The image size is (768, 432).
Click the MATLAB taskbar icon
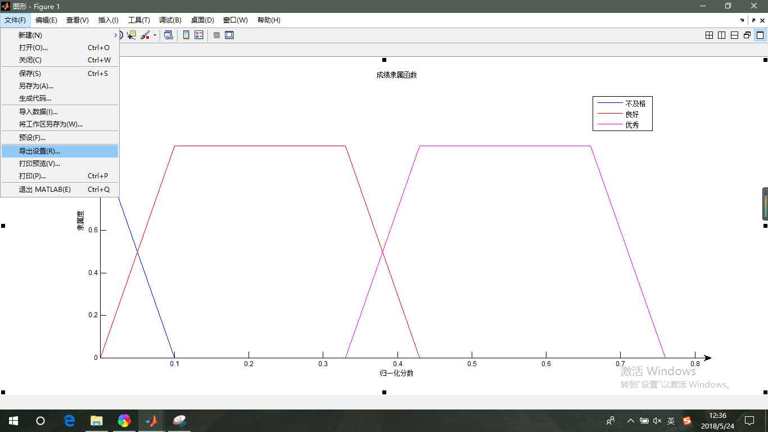pyautogui.click(x=152, y=421)
